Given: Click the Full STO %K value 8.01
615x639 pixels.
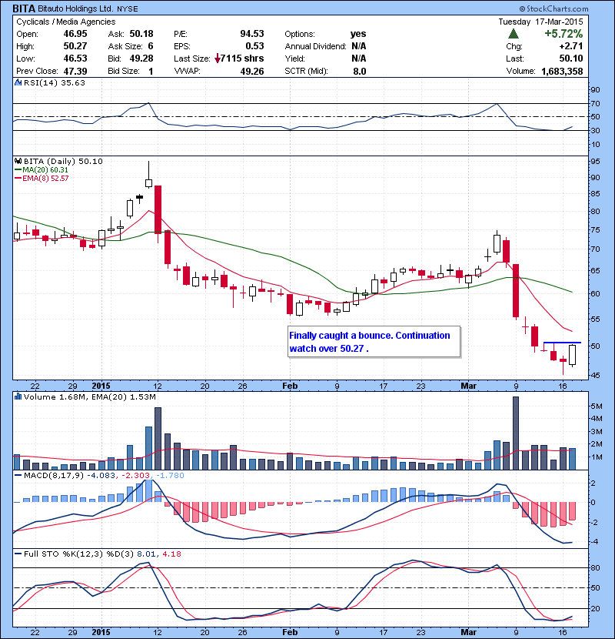Looking at the screenshot, I should tap(146, 554).
